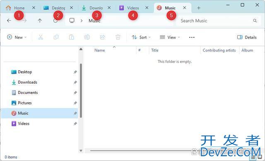
Task: Click the pin icon next to Downloads
Action: coord(75,82)
